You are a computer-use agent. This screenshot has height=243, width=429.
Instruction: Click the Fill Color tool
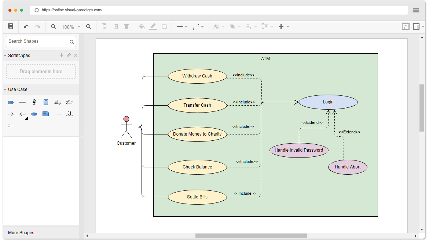pyautogui.click(x=142, y=26)
